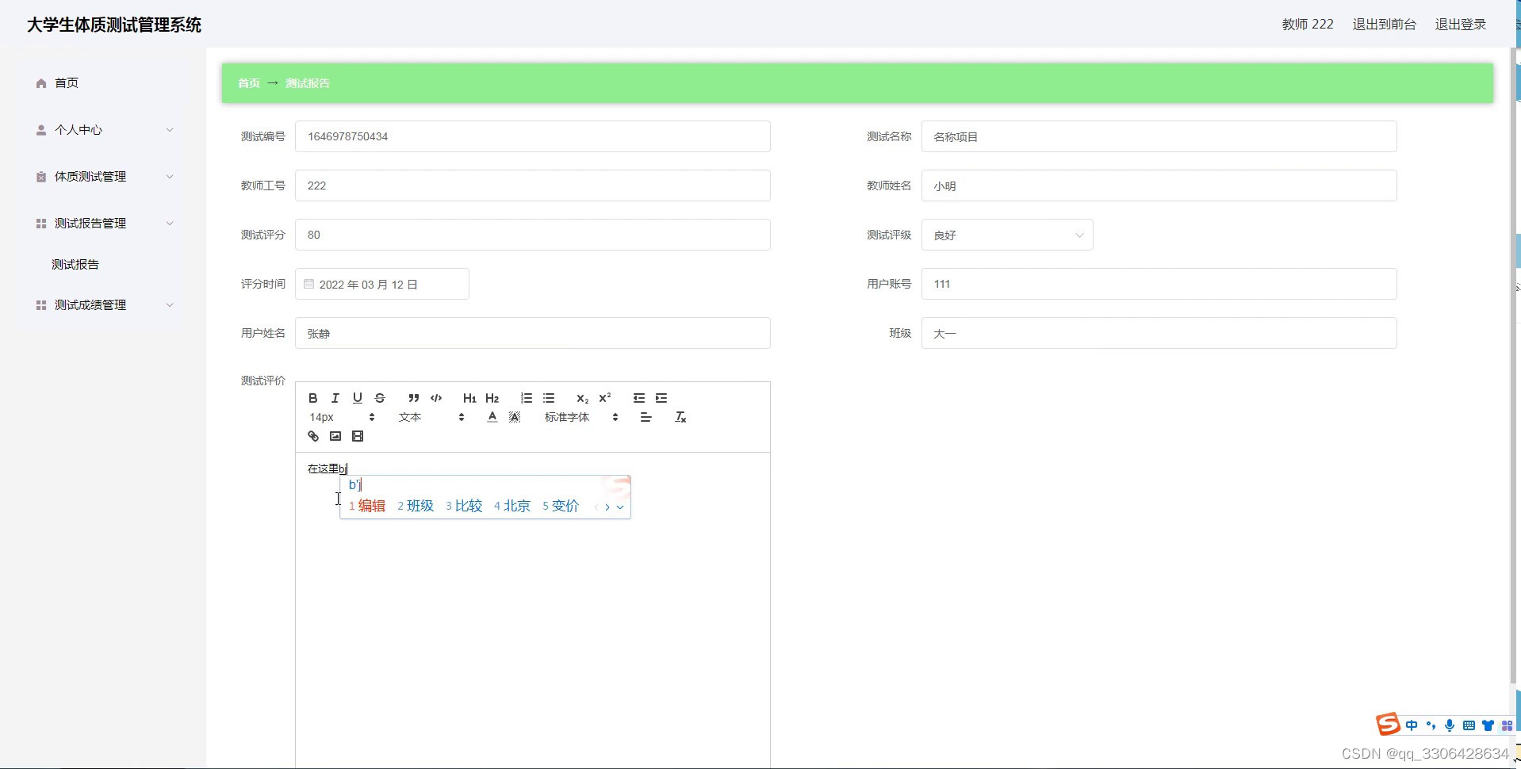Insert a hyperlink in the editor

[312, 436]
